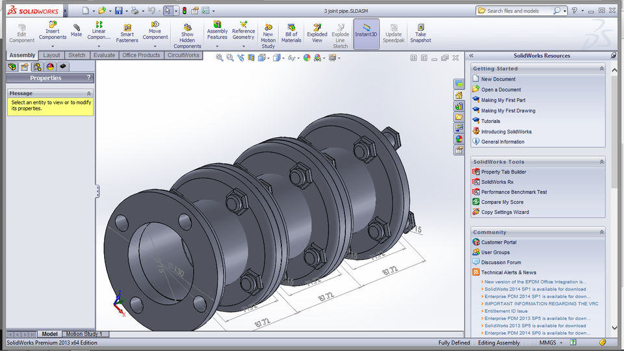The height and width of the screenshot is (351, 624).
Task: Switch to the Evaluate tab
Action: [104, 55]
